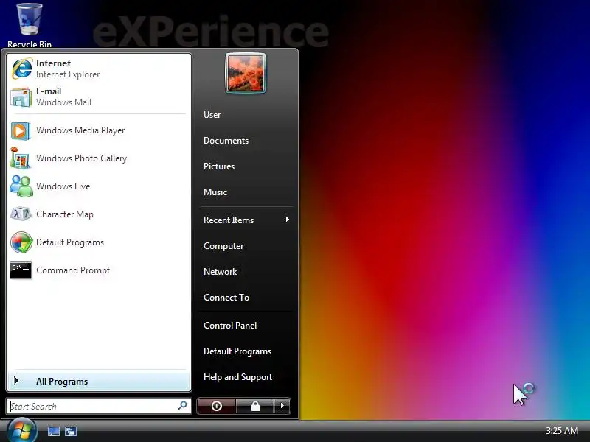
Task: Select 'Windows Media Player' label
Action: point(80,130)
